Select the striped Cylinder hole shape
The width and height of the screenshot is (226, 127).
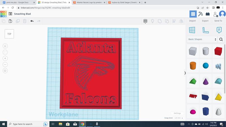(206, 51)
